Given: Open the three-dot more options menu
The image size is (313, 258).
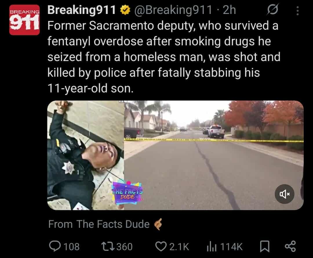Looking at the screenshot, I should coord(297,11).
